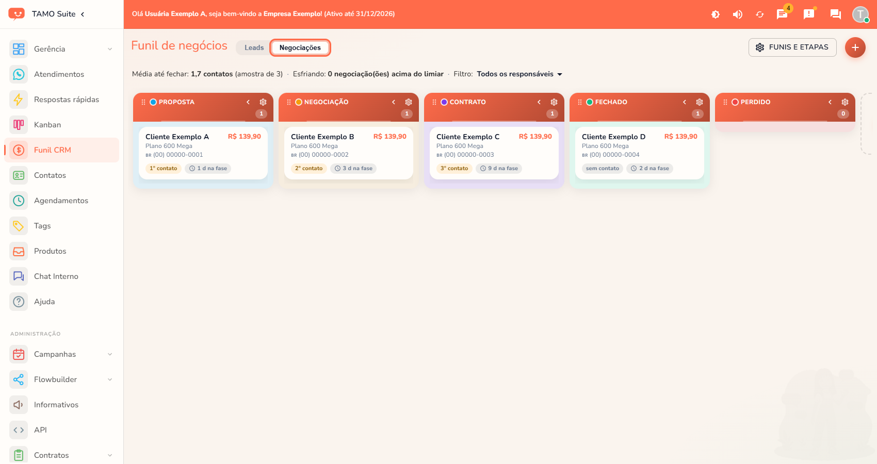Image resolution: width=877 pixels, height=464 pixels.
Task: Click the CONTRATO purple color circle
Action: tap(444, 102)
